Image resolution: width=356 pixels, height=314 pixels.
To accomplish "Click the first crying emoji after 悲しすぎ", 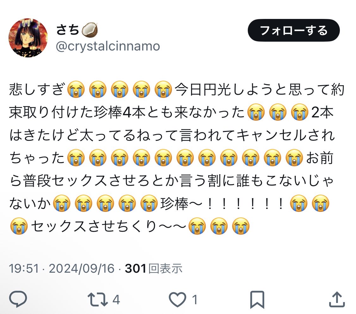I will [x=76, y=89].
